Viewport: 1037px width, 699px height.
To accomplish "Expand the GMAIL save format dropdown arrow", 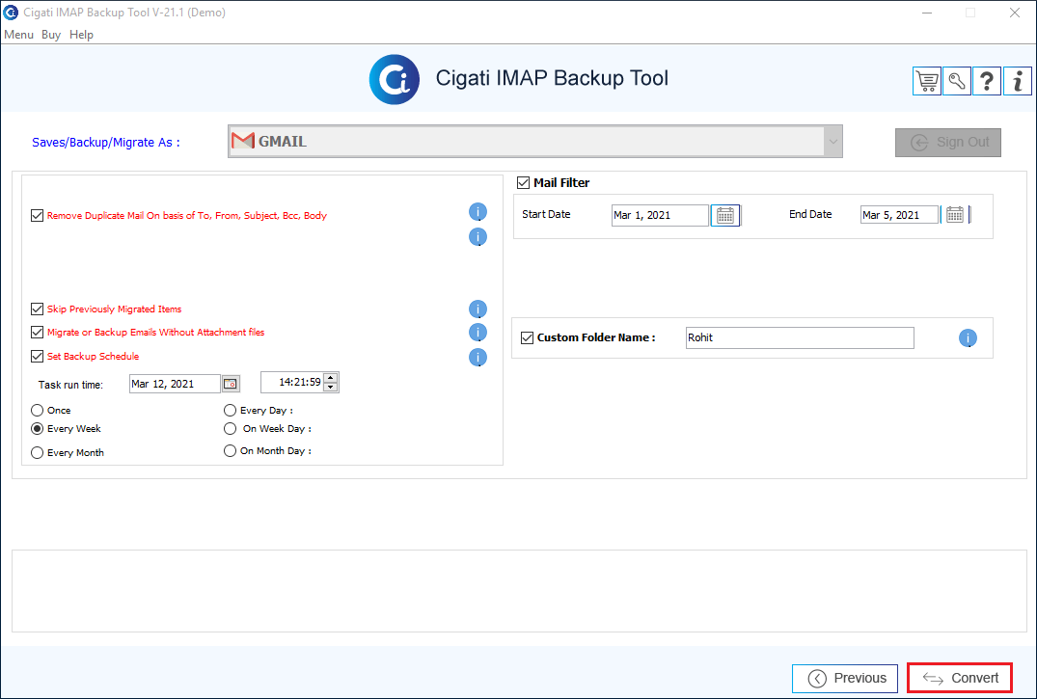I will 832,142.
